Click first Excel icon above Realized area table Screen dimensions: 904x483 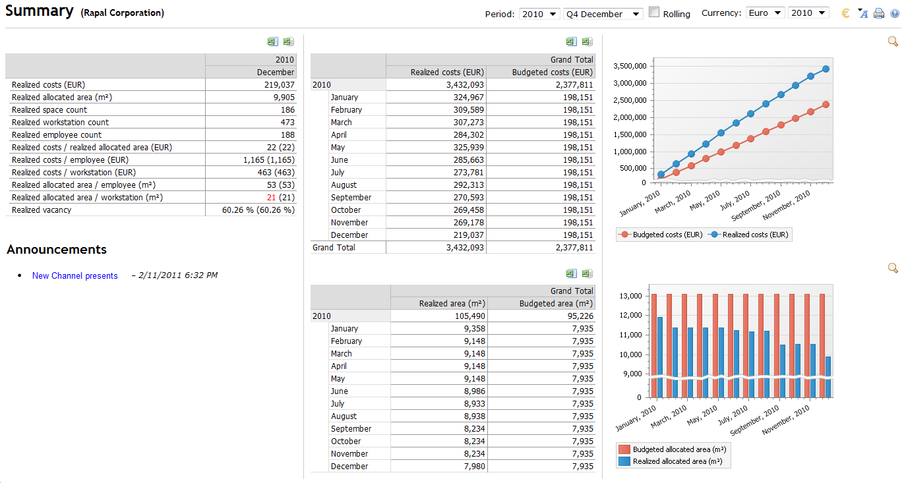[571, 273]
